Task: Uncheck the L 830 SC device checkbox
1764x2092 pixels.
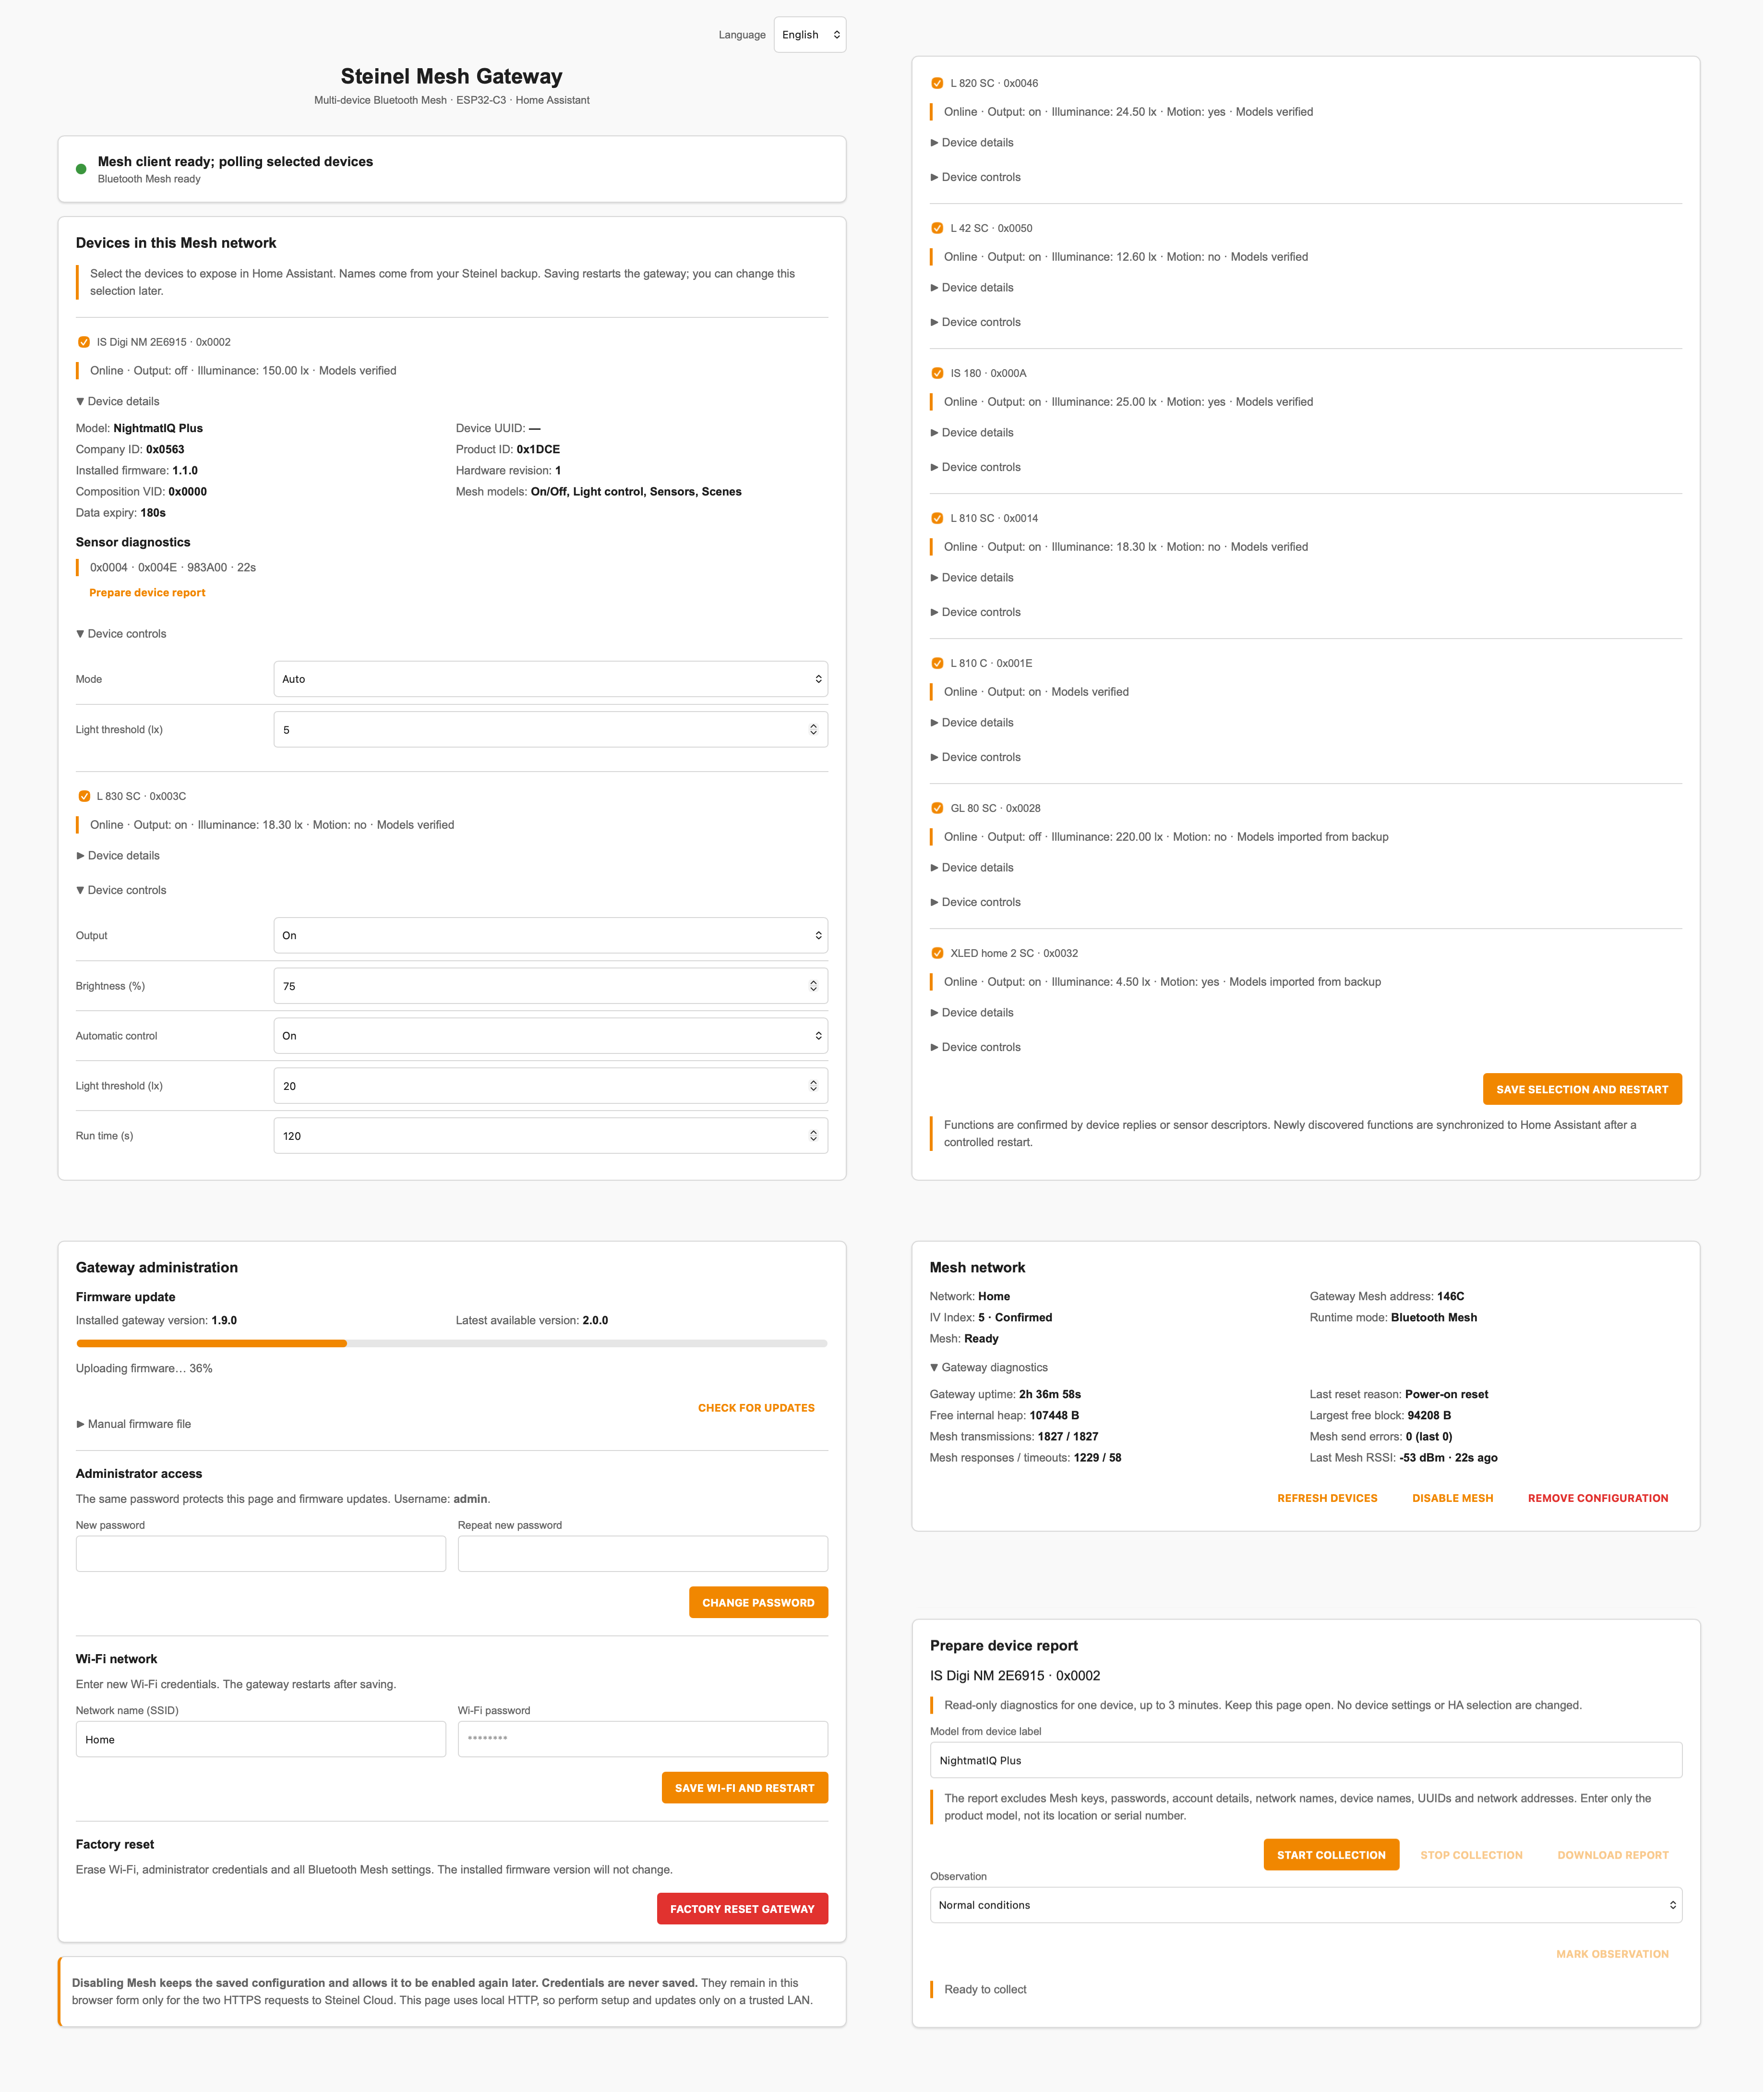Action: [84, 797]
